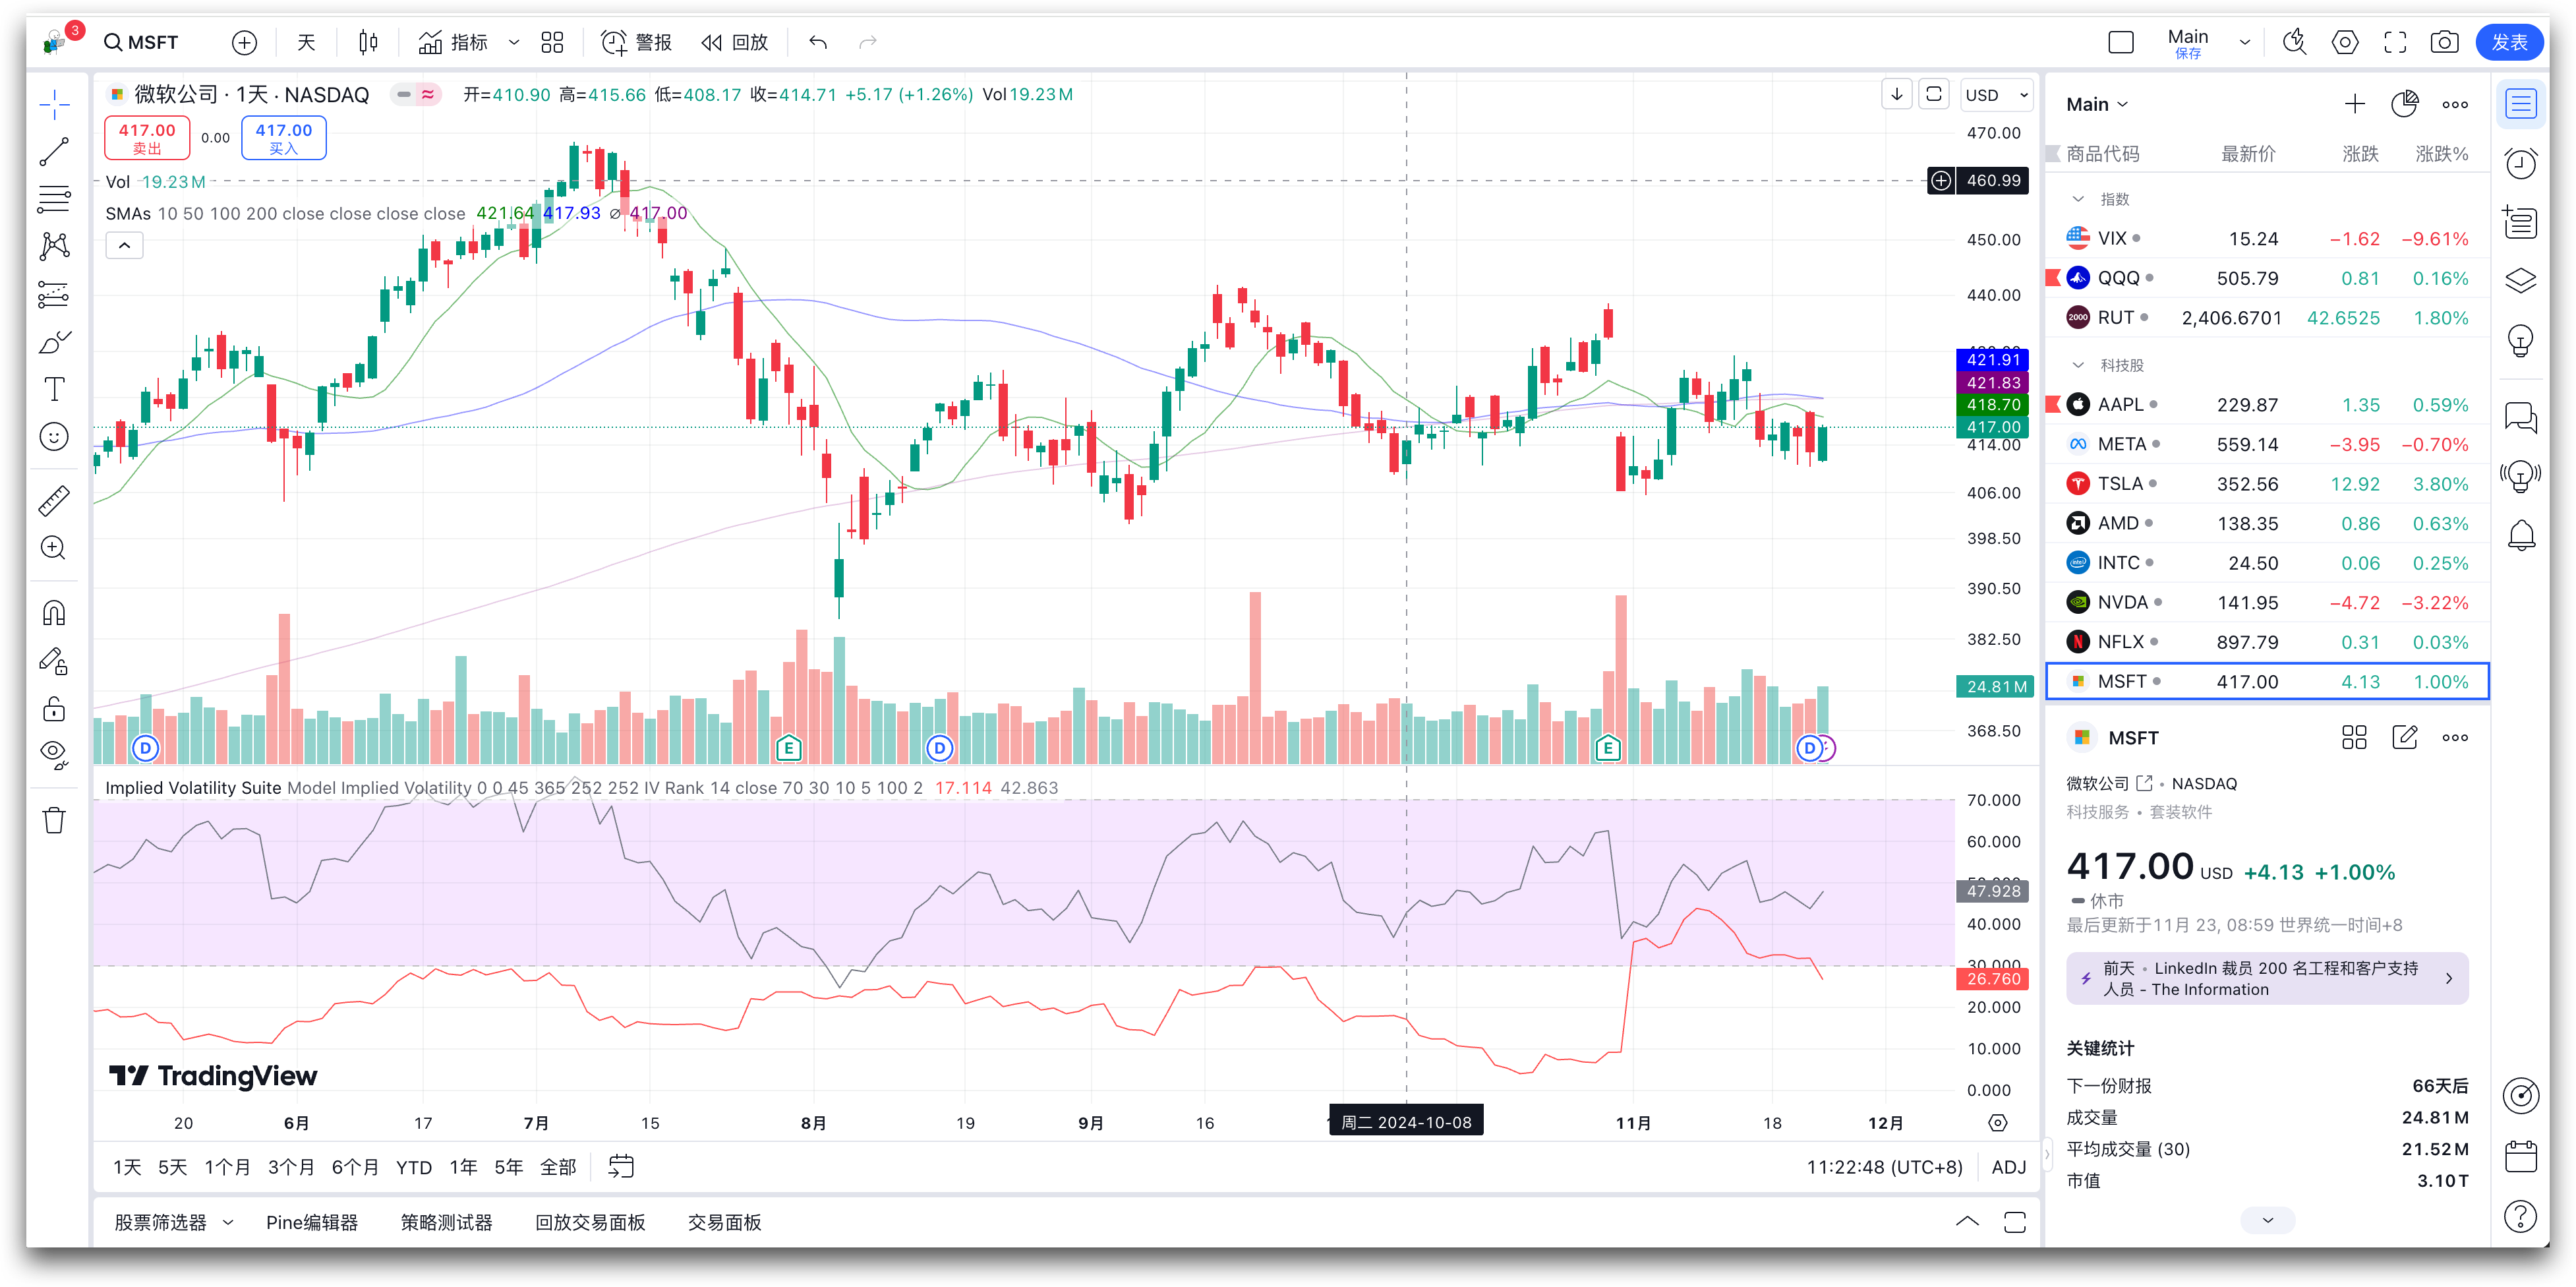Open the indicators menu

point(453,42)
